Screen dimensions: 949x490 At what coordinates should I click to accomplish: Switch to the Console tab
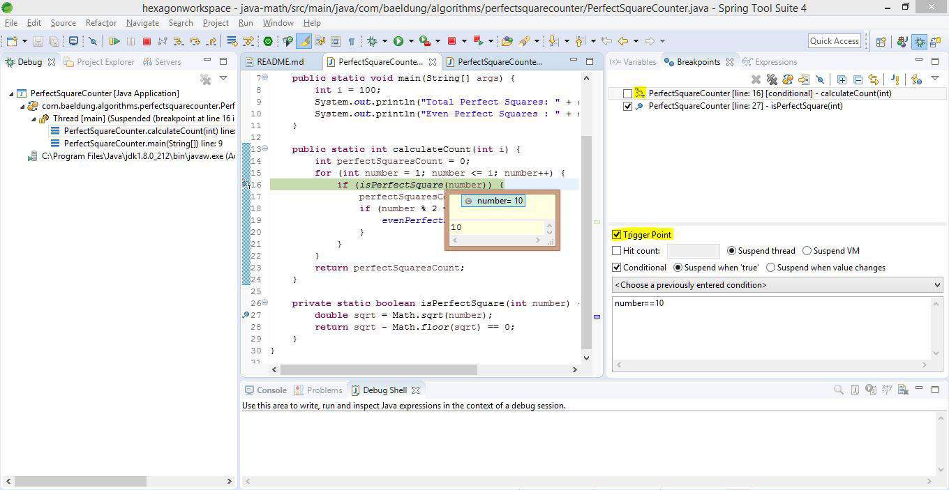(271, 390)
